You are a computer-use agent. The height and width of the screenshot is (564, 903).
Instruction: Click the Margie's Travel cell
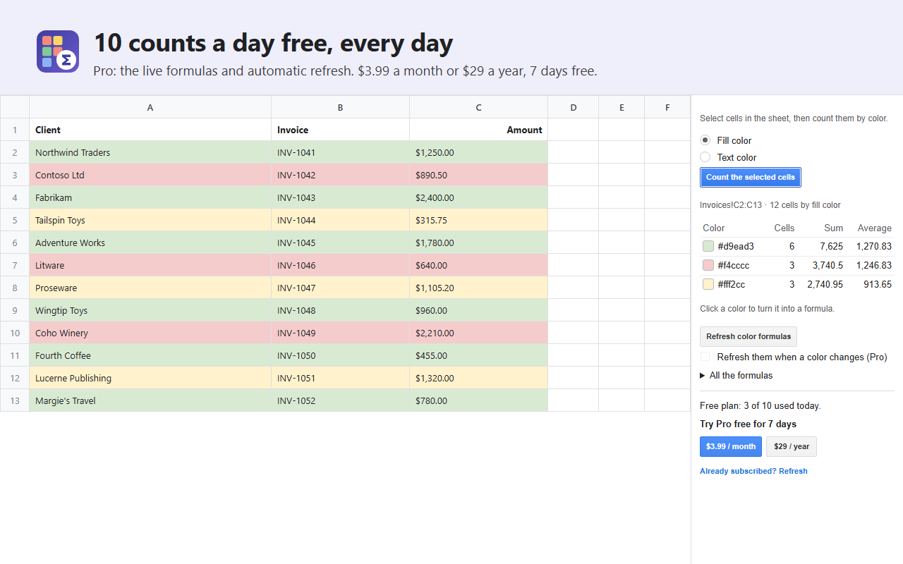point(150,400)
